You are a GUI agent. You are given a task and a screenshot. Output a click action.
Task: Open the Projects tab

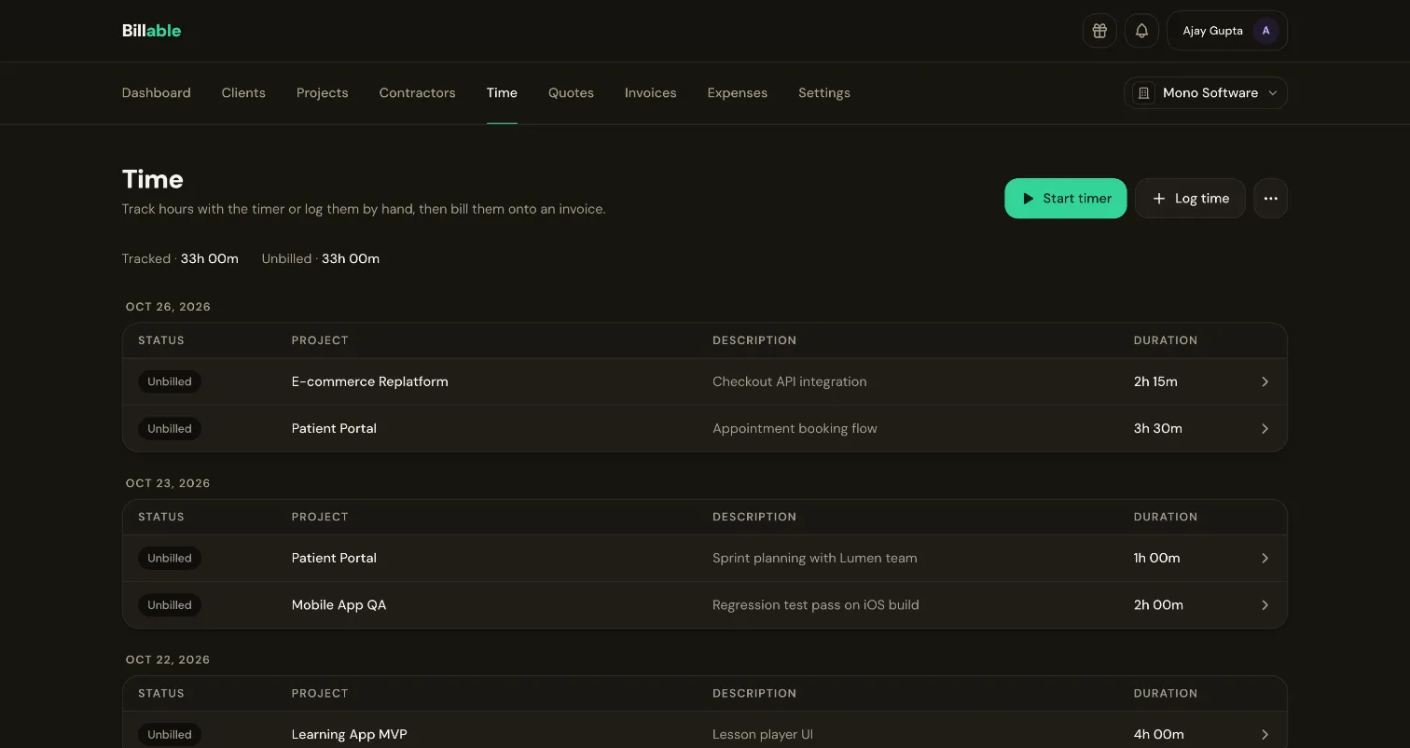(x=323, y=93)
